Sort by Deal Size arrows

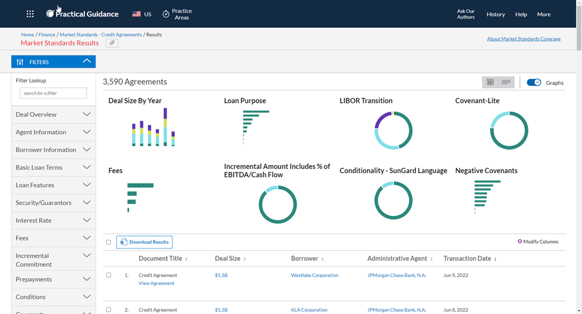pos(245,259)
